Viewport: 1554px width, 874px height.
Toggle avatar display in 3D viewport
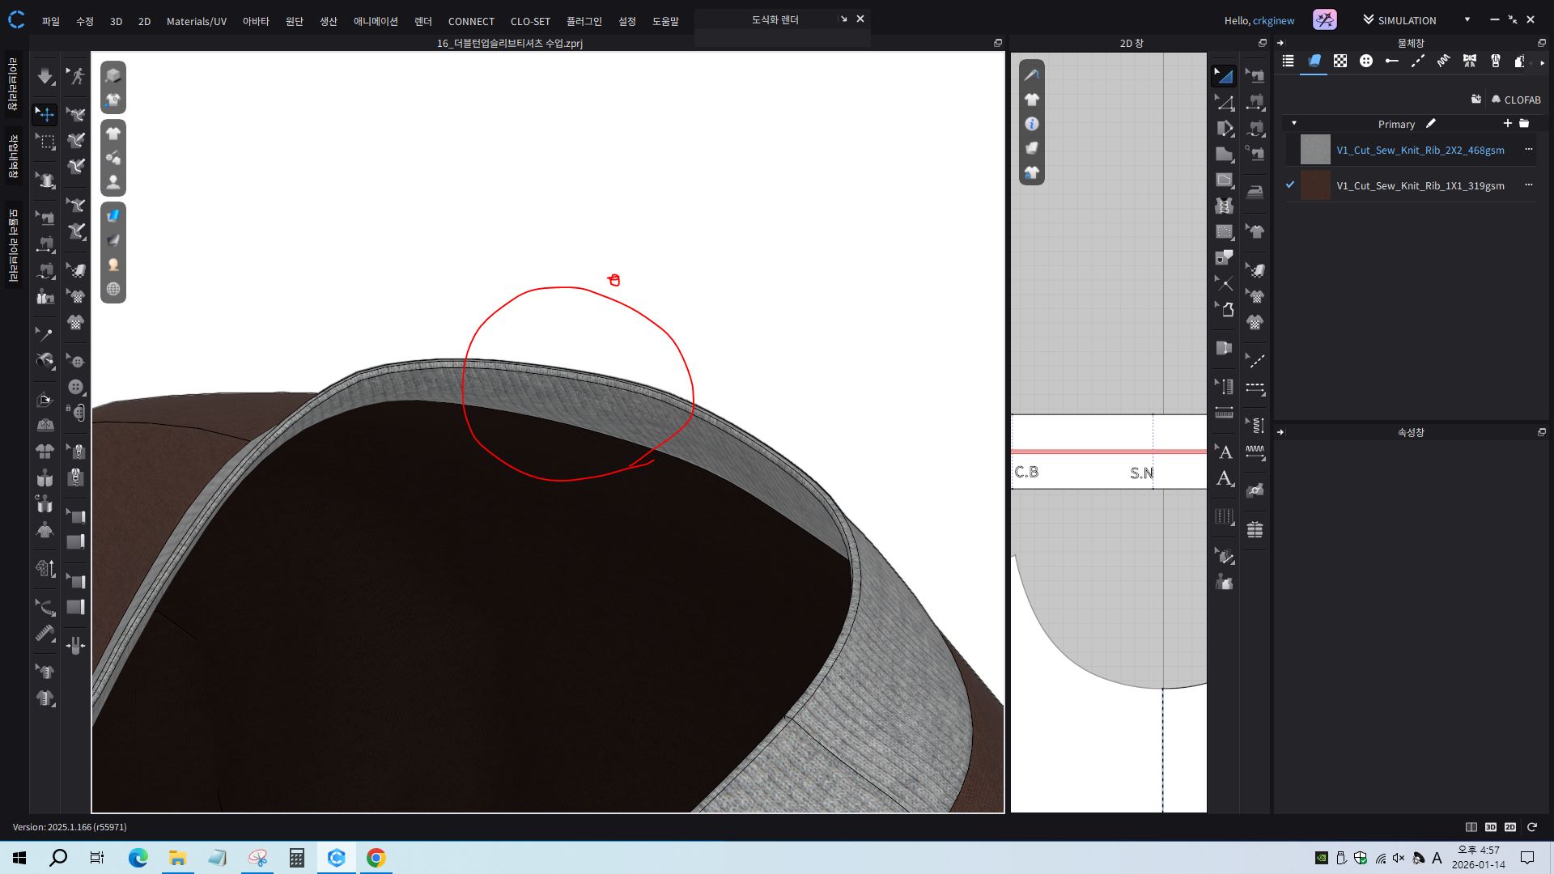tap(113, 182)
